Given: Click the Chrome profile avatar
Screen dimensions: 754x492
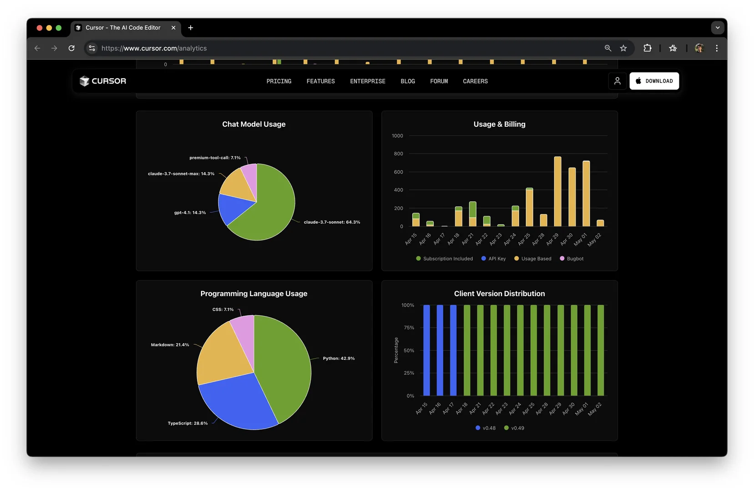Looking at the screenshot, I should (x=699, y=48).
